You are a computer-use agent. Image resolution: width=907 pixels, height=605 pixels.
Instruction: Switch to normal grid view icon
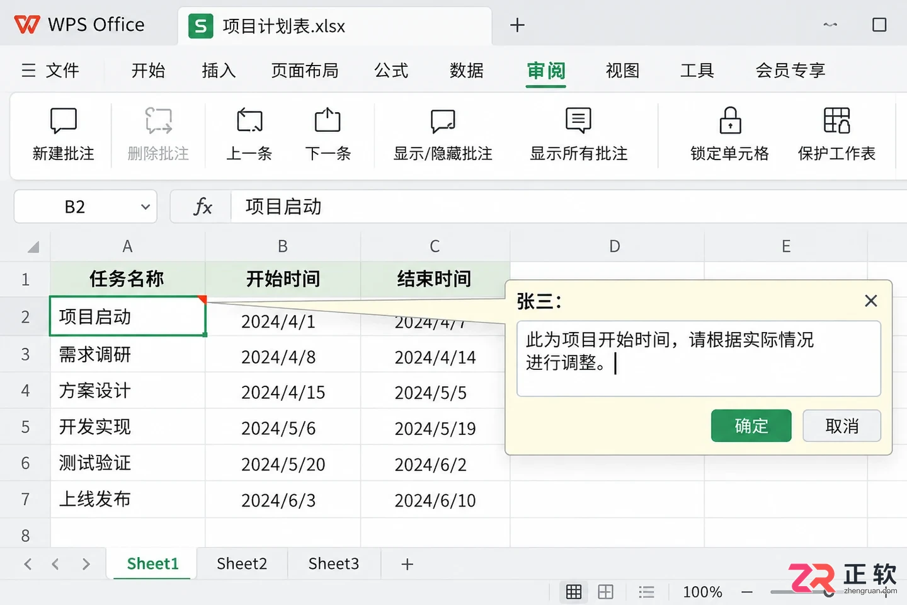pos(574,592)
